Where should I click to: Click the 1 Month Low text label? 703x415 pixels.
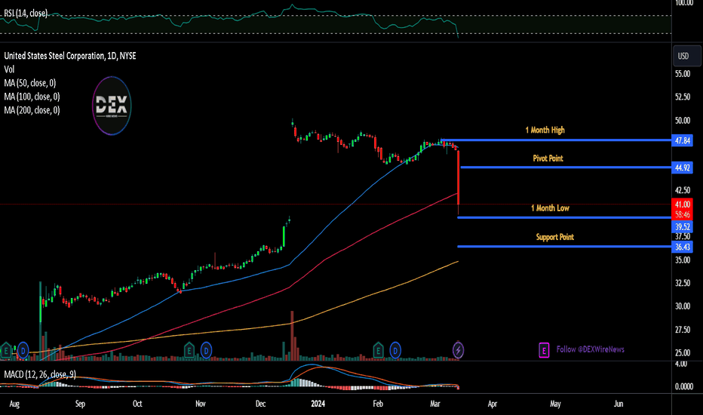coord(550,208)
